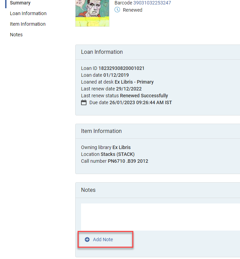Select the Loan ID number 18232930820001021
The image size is (240, 259).
click(121, 68)
